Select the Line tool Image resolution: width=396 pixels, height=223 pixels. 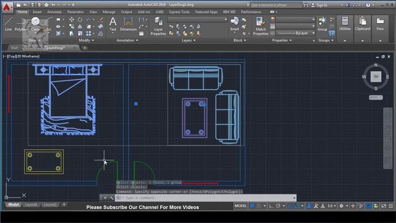[8, 24]
